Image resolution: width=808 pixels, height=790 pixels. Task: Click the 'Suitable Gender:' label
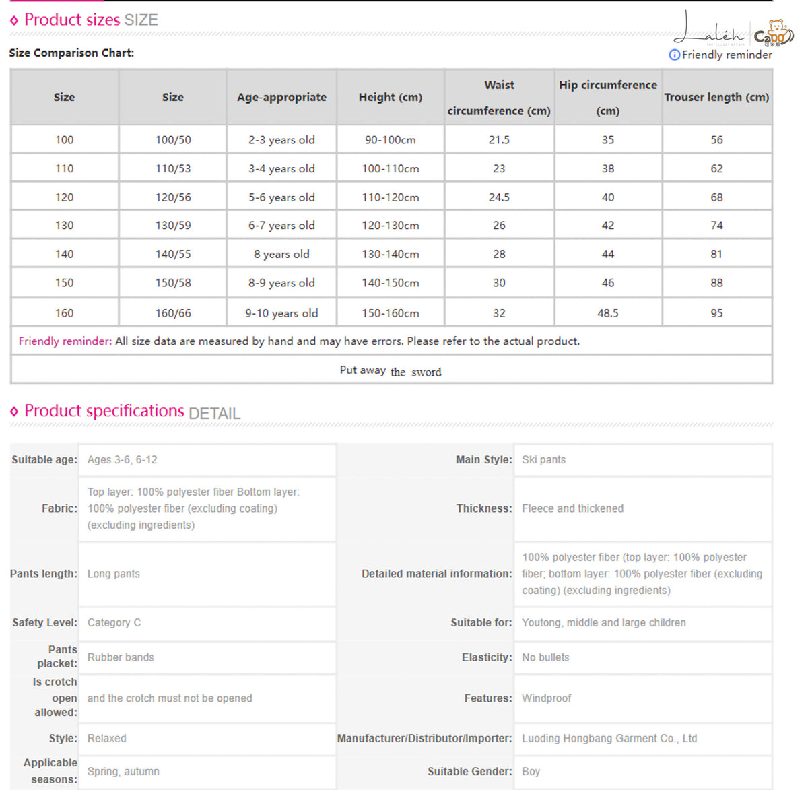click(470, 771)
